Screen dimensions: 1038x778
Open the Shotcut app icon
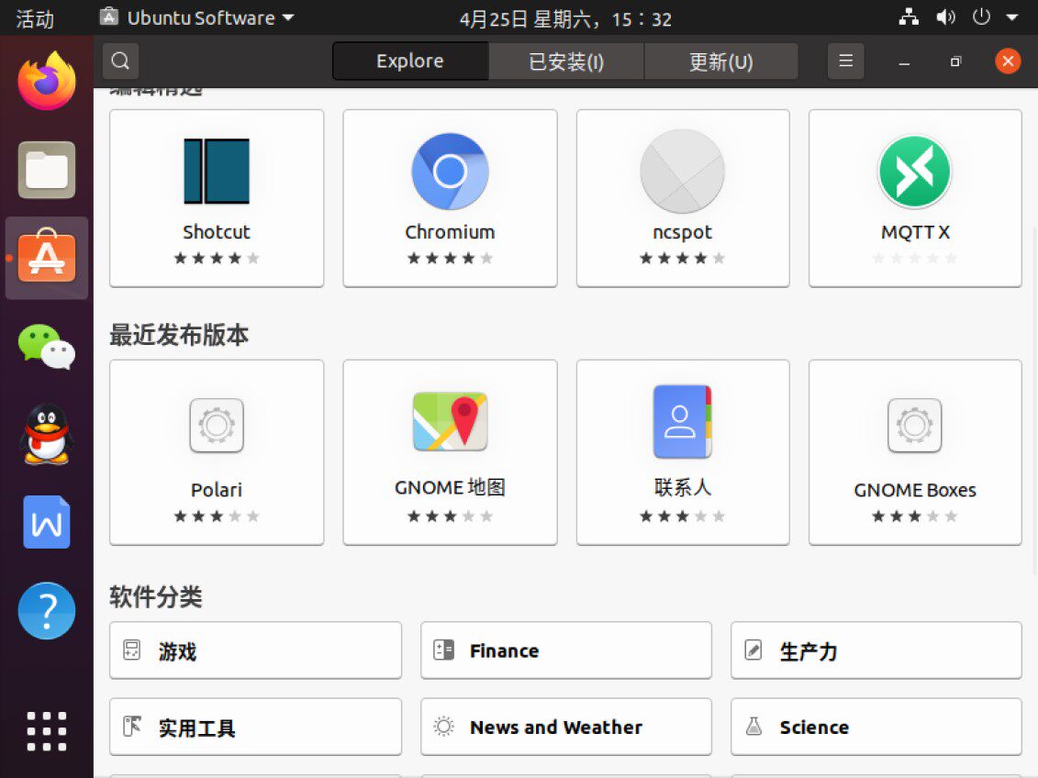tap(217, 171)
